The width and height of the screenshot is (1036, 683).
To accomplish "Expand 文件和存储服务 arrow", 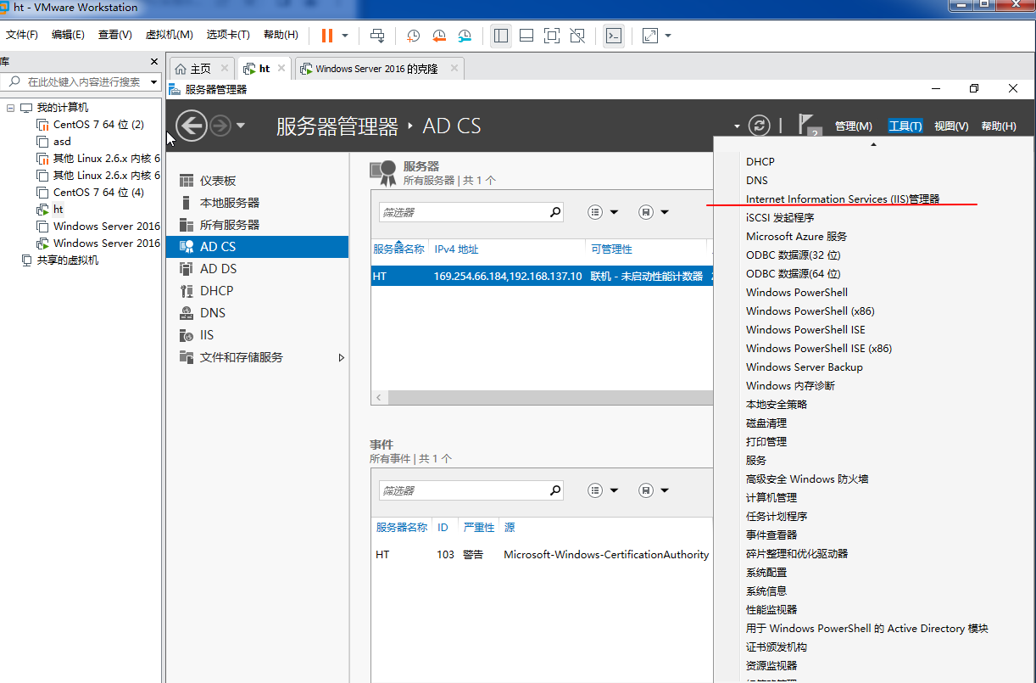I will [x=342, y=358].
